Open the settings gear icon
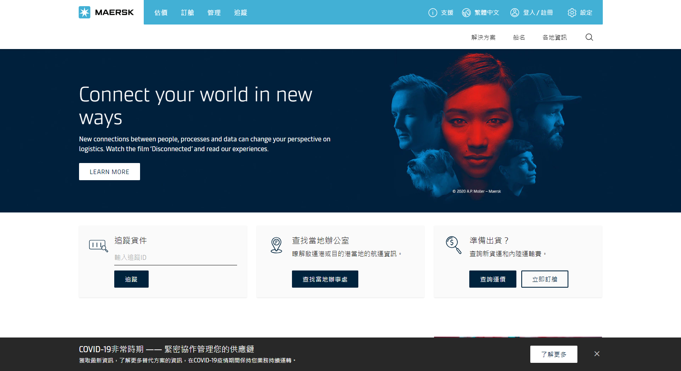Screen dimensions: 681x371 tap(572, 13)
